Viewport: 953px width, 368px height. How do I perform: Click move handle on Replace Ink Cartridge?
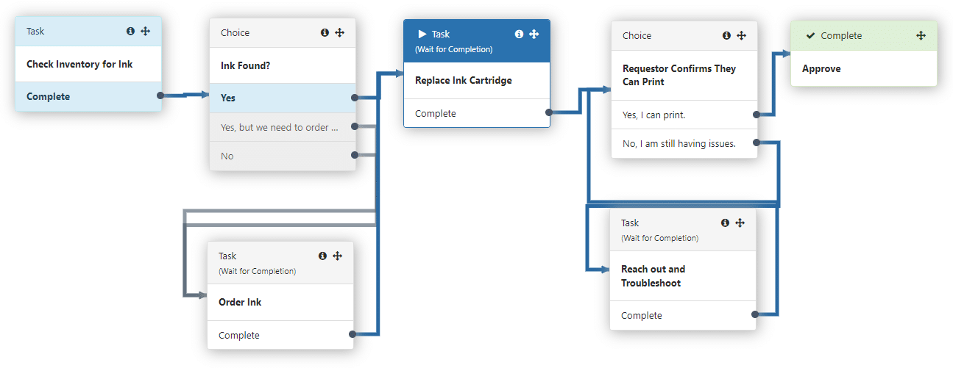[534, 35]
